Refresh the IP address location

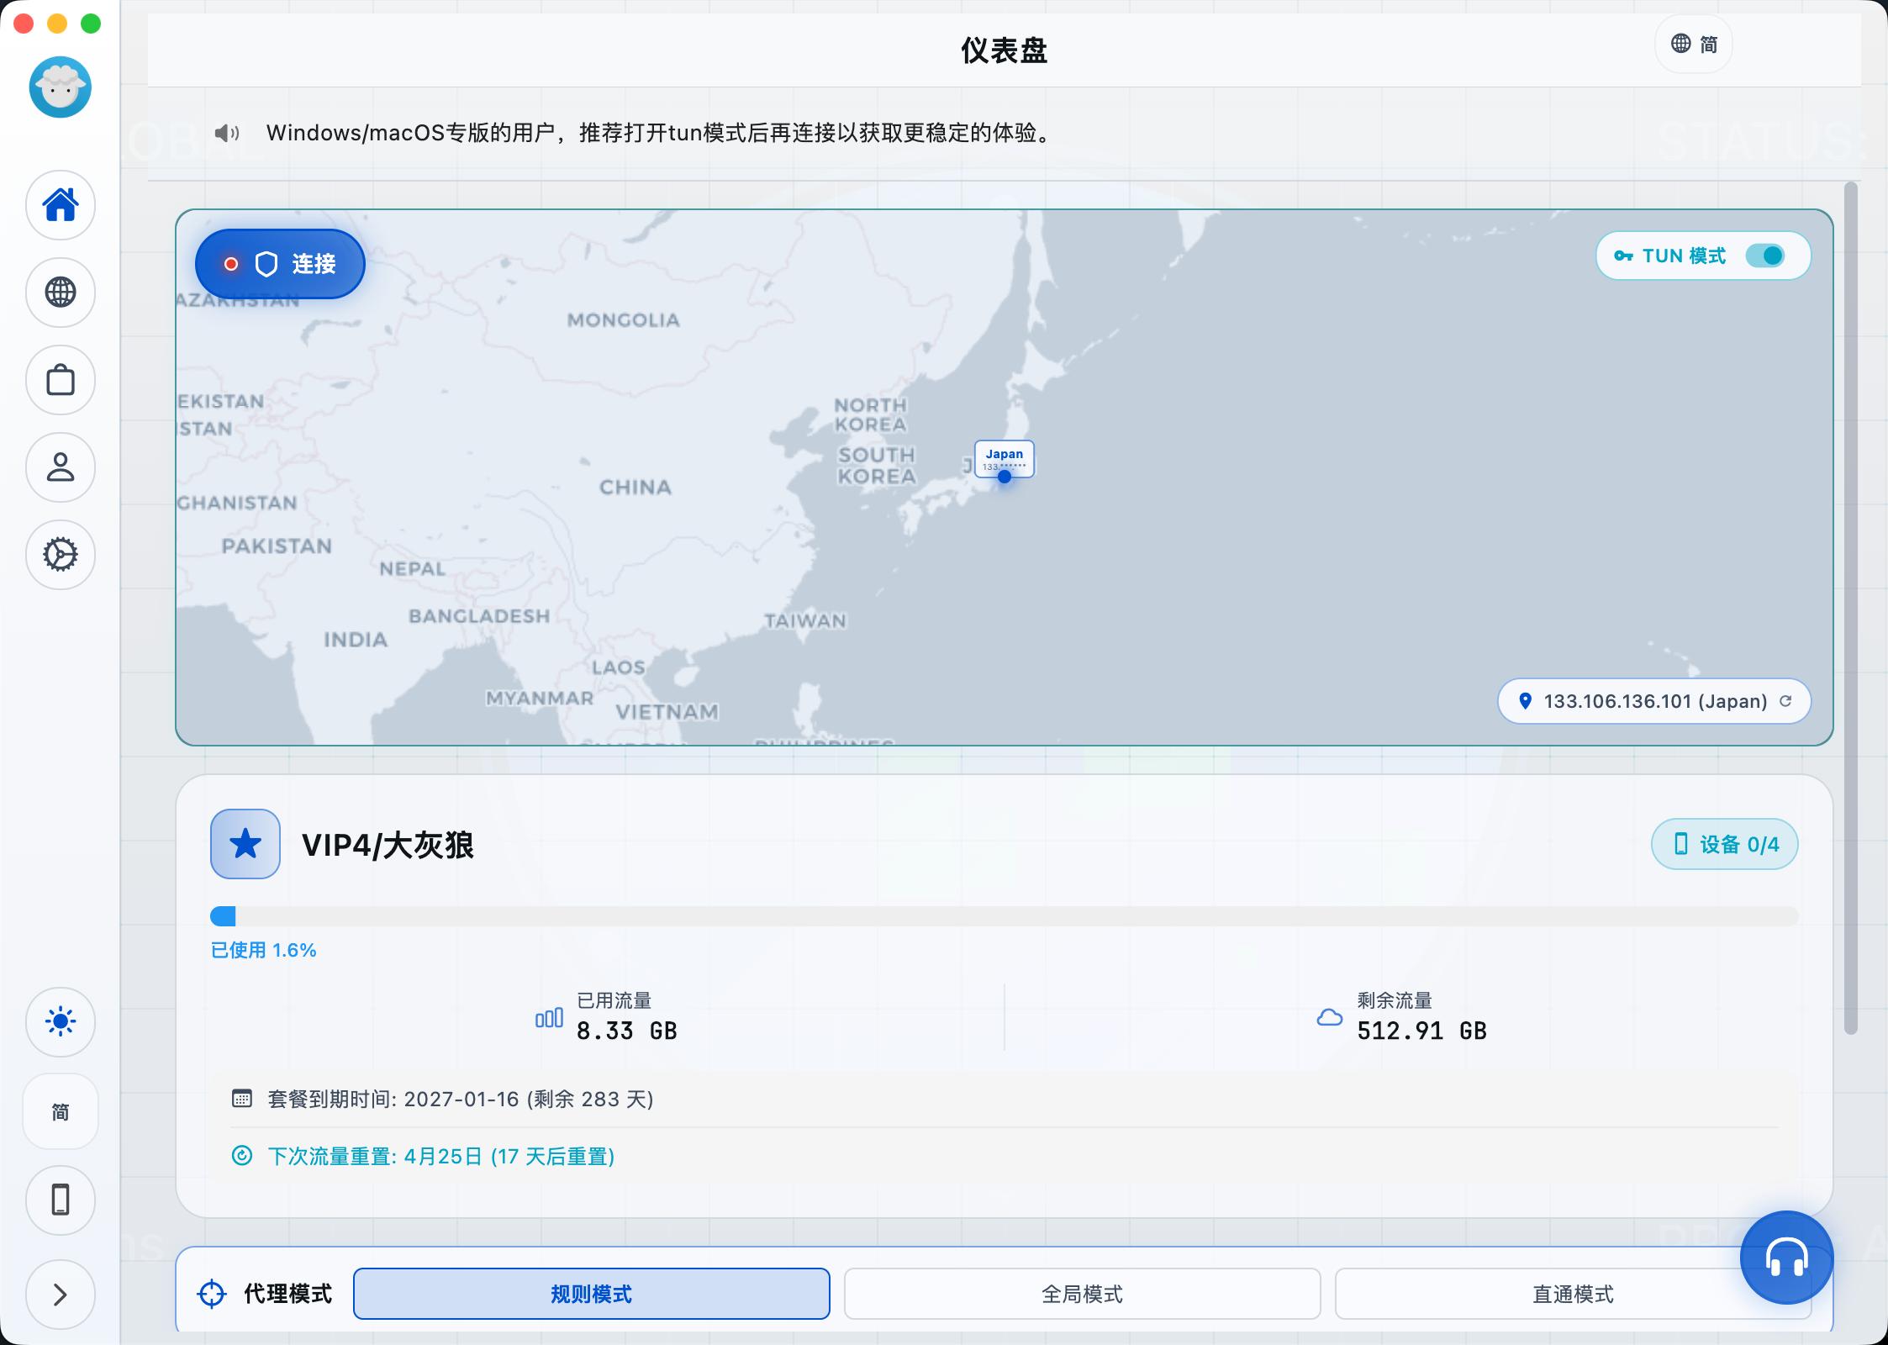(x=1785, y=701)
